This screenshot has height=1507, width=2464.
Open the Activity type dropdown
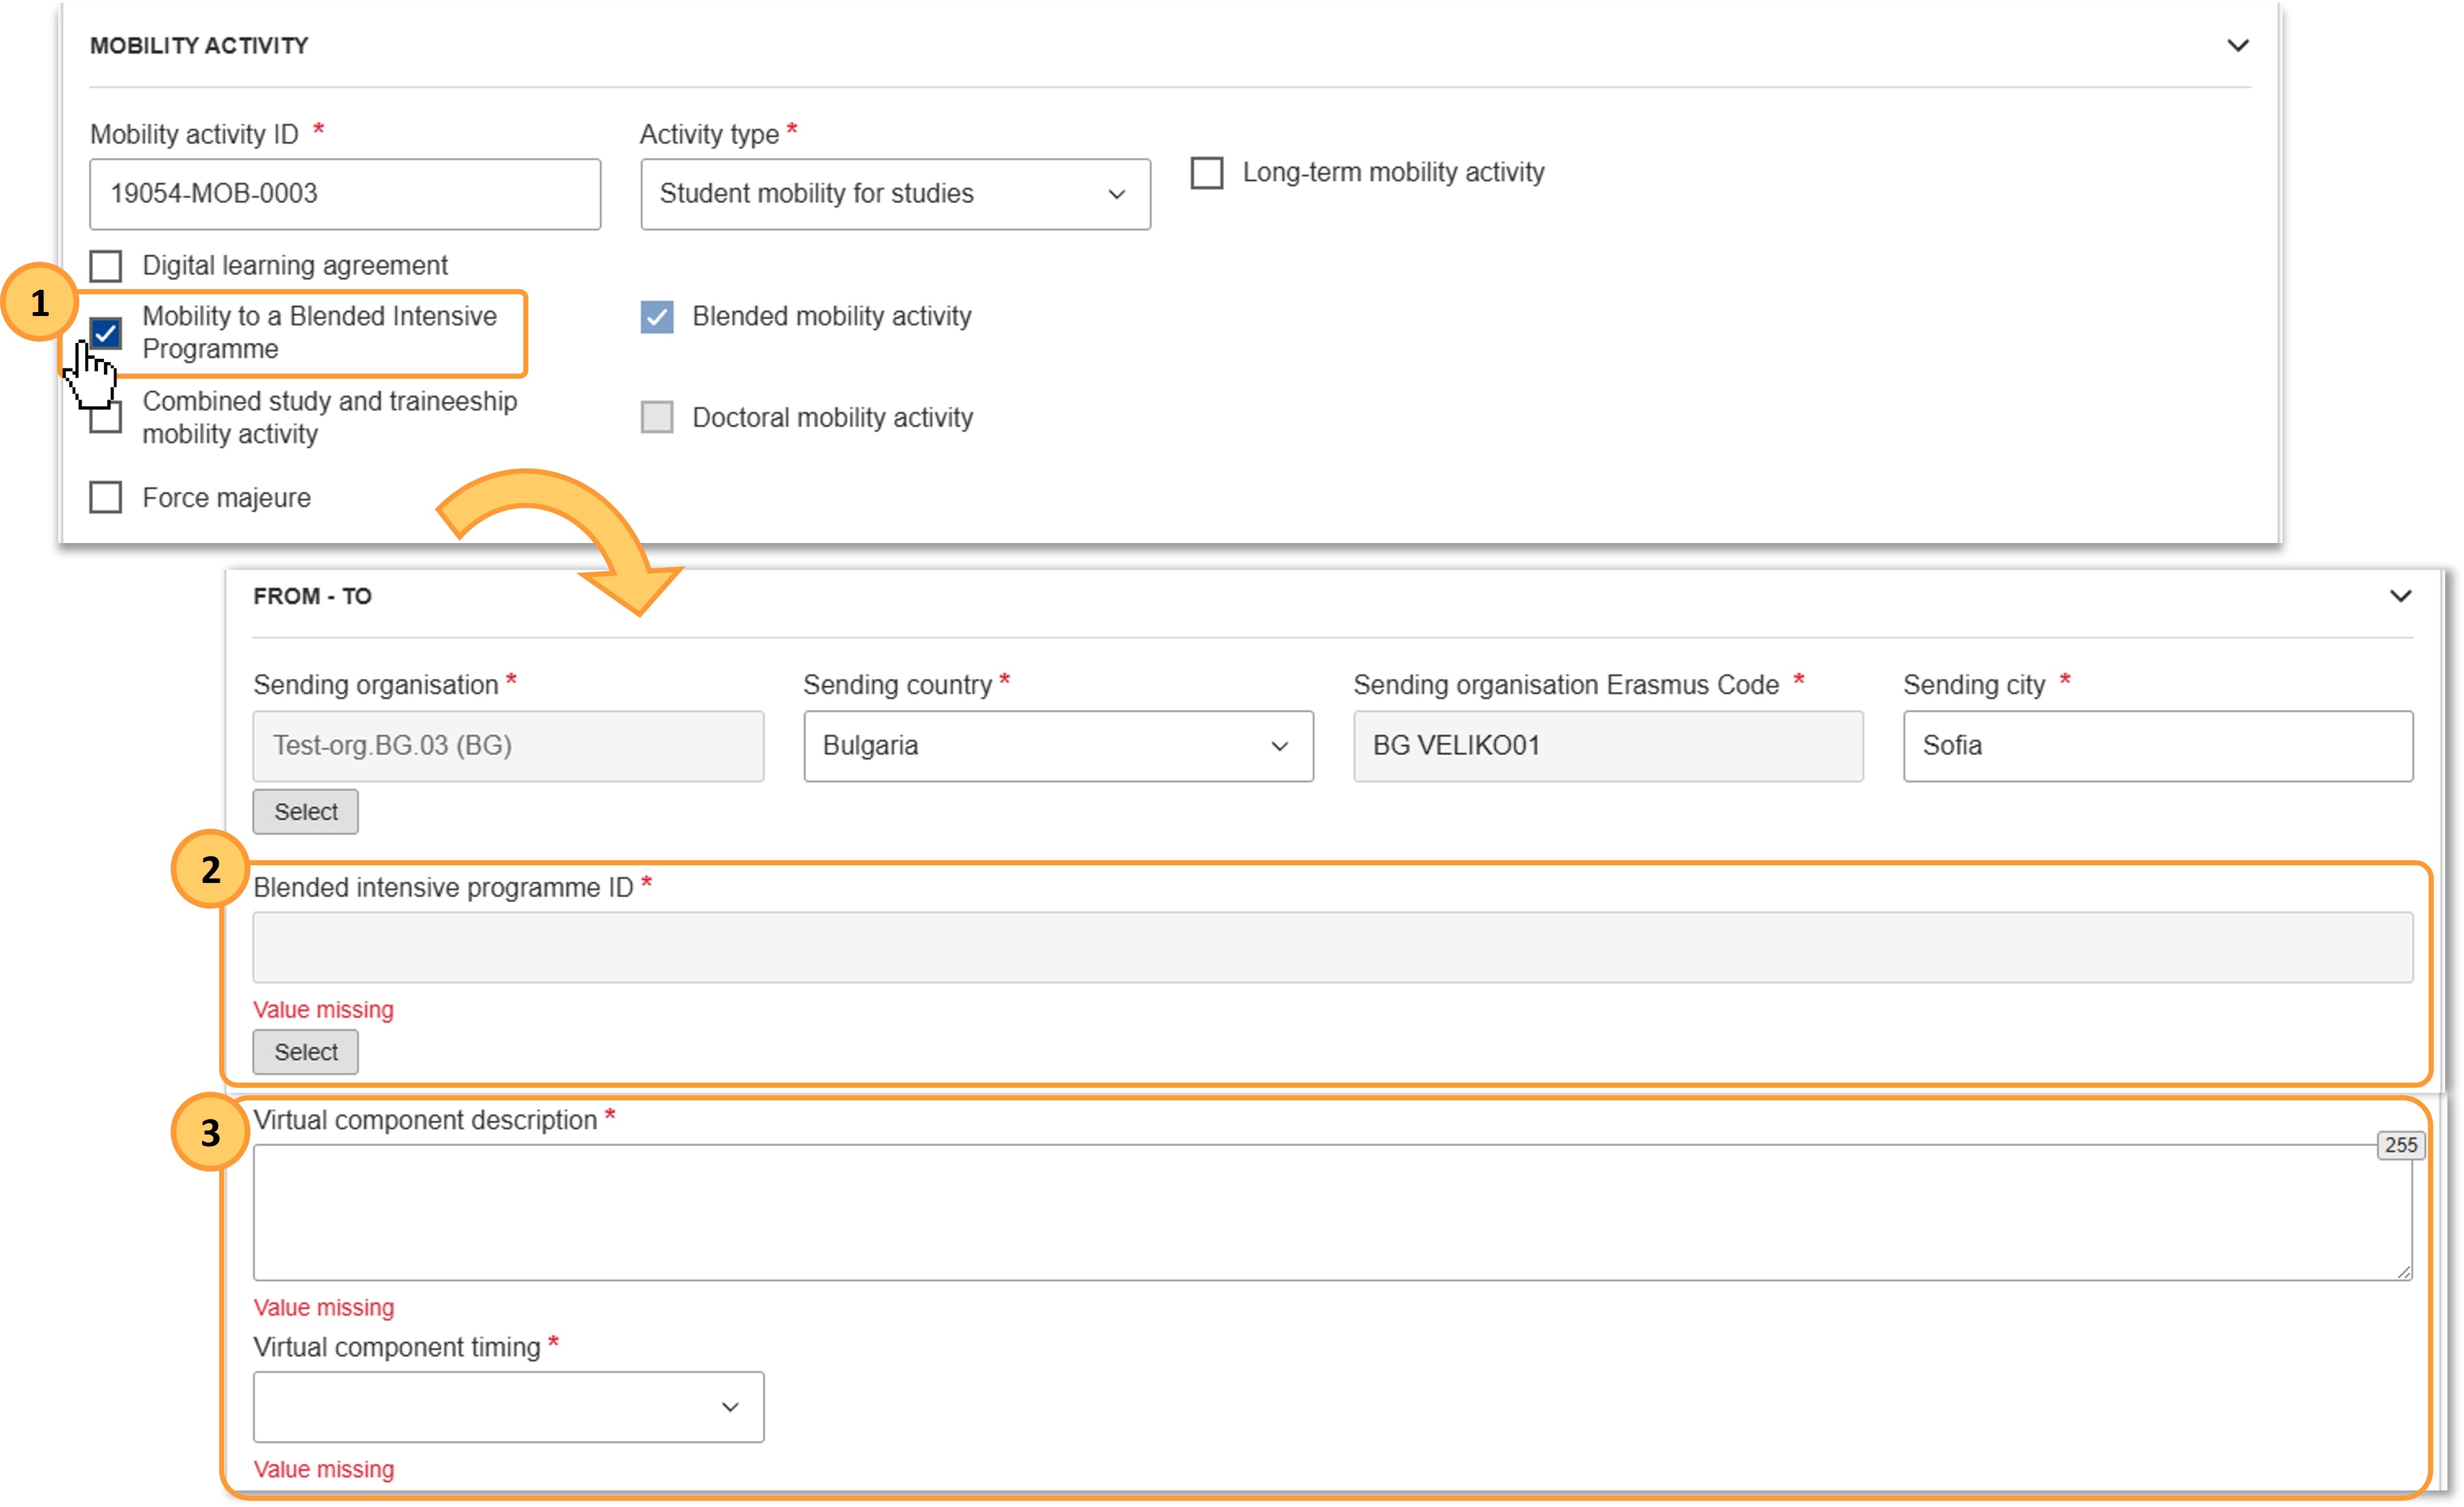point(895,194)
